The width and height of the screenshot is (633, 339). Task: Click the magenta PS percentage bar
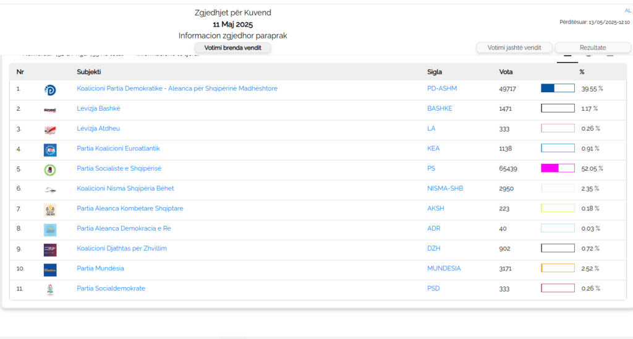click(x=558, y=168)
